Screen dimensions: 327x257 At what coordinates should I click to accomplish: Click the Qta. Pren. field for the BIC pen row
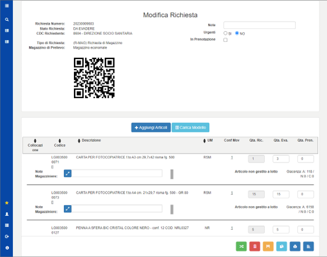306,229
